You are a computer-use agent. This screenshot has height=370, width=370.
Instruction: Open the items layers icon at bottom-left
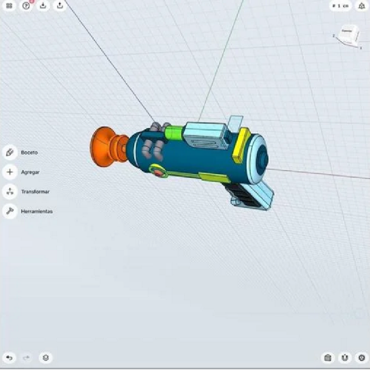pyautogui.click(x=45, y=358)
